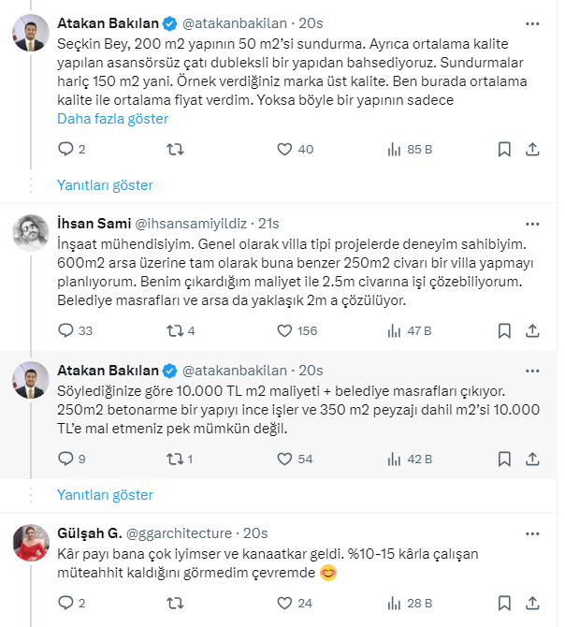Screen dimensions: 565x627
Task: Reply to İhsan Sami's tweet
Action: [65, 329]
